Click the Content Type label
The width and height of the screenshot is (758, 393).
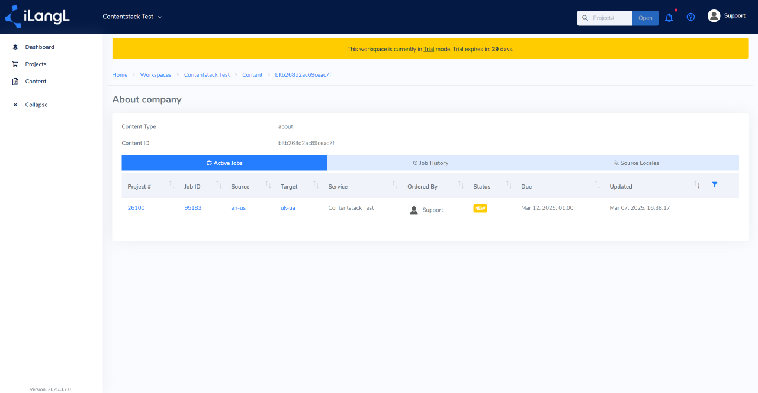pos(139,126)
